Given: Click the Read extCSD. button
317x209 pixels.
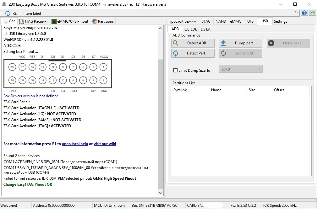Looking at the screenshot, I should pyautogui.click(x=241, y=53).
